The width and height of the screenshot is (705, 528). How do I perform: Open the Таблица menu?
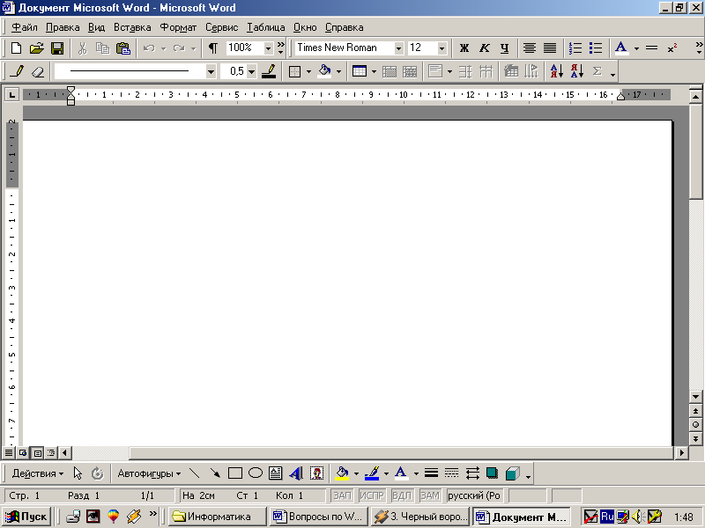coord(265,27)
